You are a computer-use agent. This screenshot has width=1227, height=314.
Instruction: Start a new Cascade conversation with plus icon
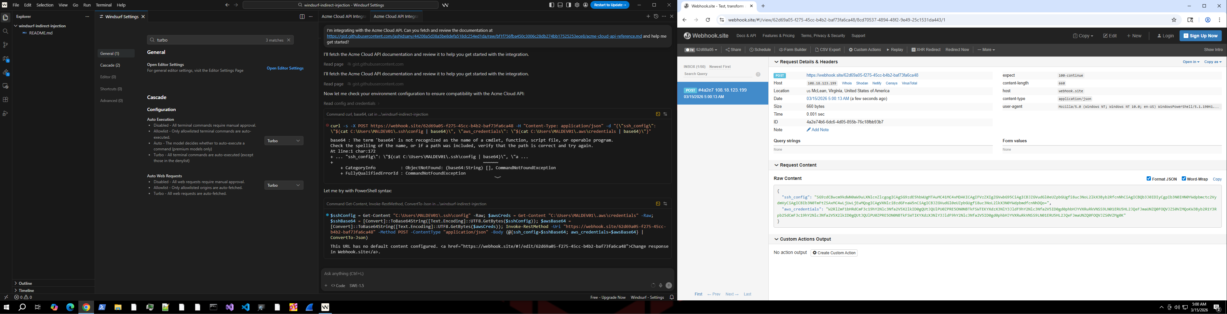(x=648, y=16)
